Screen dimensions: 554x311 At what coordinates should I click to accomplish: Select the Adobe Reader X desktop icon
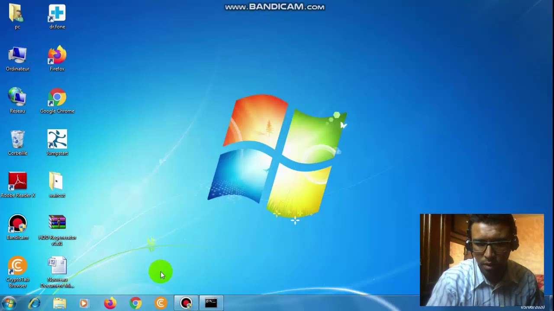(17, 185)
